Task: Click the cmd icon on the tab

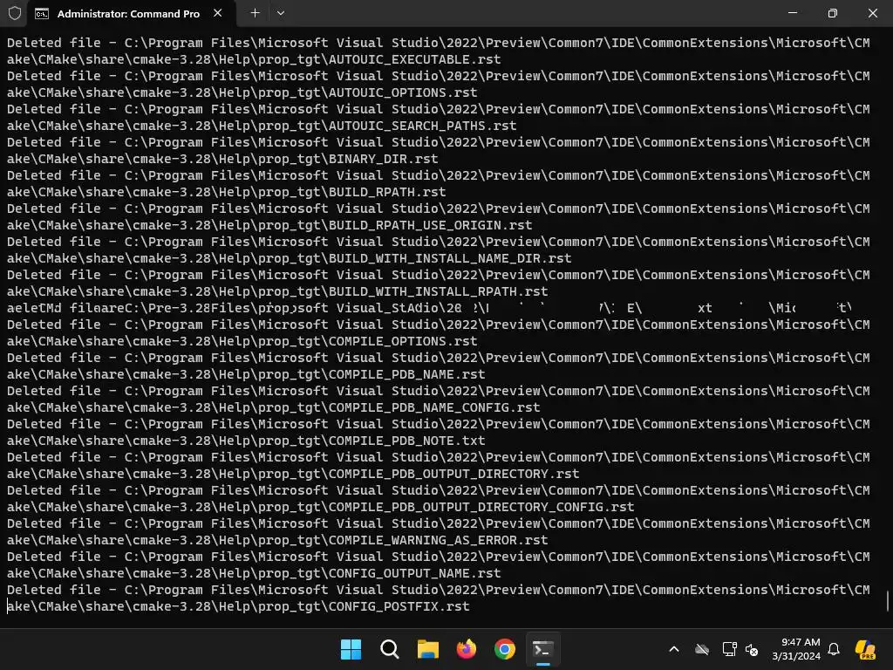Action: tap(42, 14)
